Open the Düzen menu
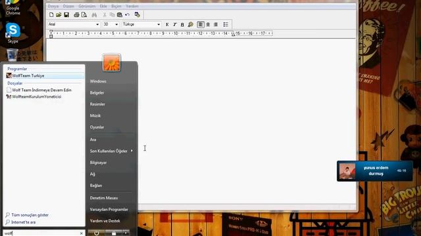 (68, 6)
